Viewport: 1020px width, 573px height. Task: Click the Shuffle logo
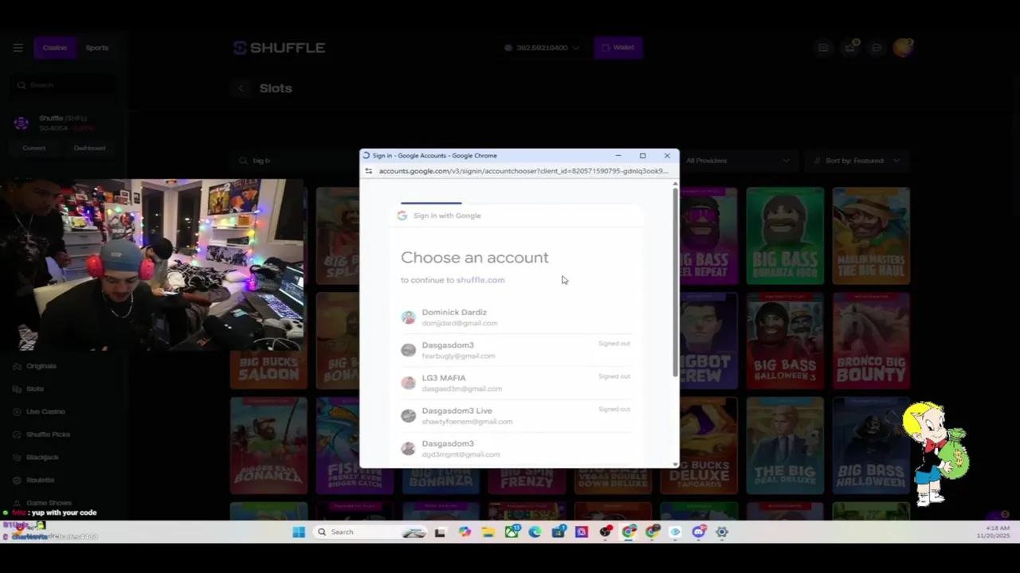click(x=279, y=48)
